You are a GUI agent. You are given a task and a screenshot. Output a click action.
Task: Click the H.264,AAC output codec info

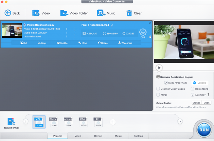[90, 33]
